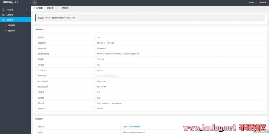The image size is (269, 134).
Task: Click the home icon on the 我的桌面 tab
Action: (x=34, y=8)
